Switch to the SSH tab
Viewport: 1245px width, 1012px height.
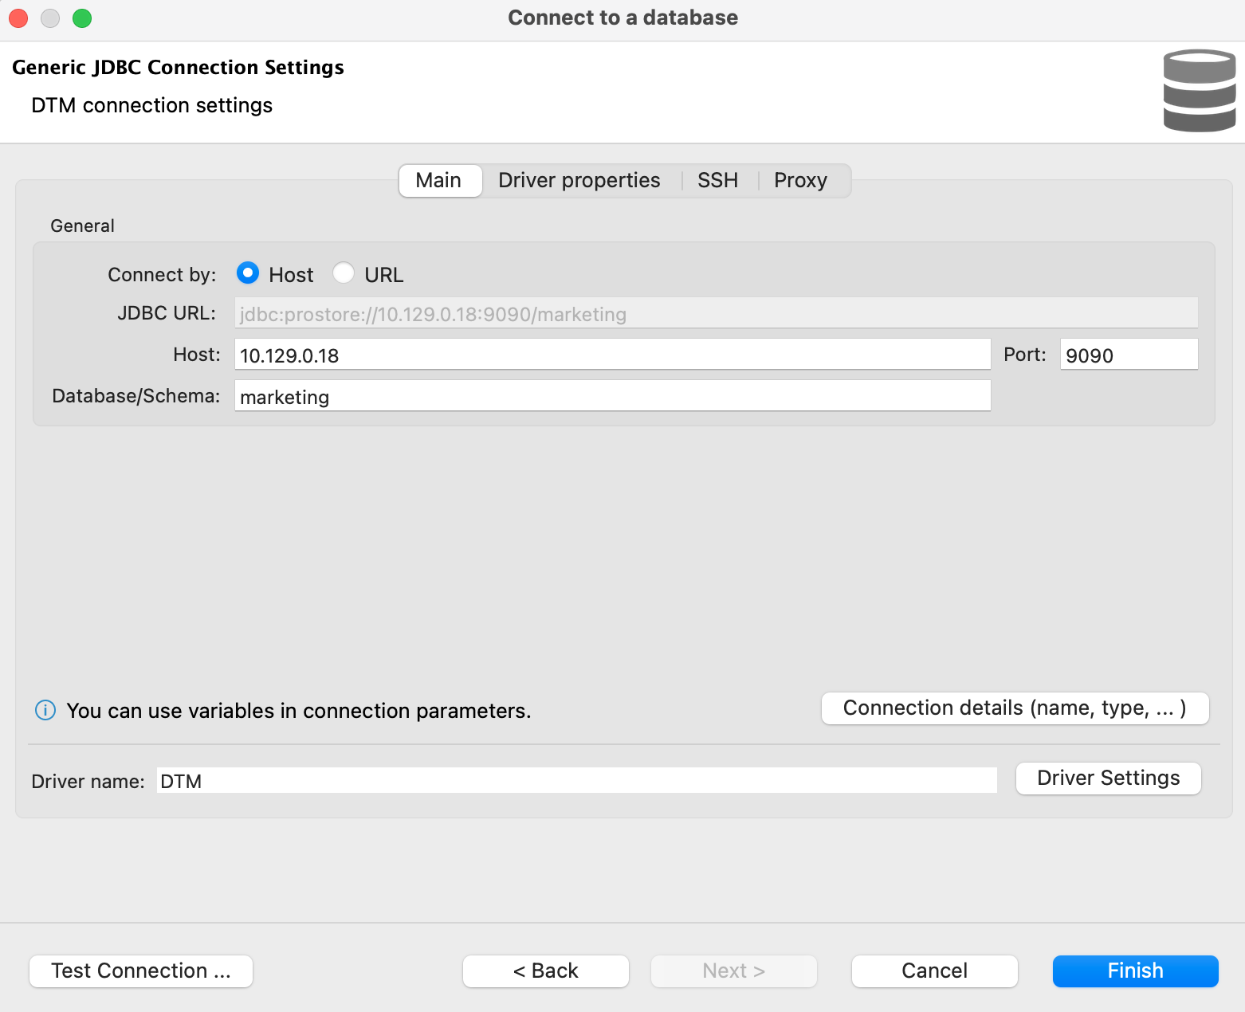pos(717,180)
